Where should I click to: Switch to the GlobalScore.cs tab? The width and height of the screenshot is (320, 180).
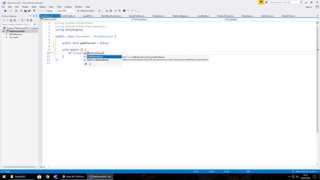click(x=267, y=16)
